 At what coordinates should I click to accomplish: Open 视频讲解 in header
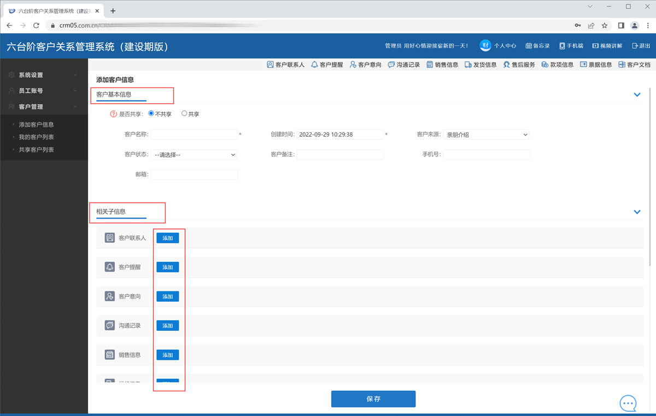[x=607, y=46]
